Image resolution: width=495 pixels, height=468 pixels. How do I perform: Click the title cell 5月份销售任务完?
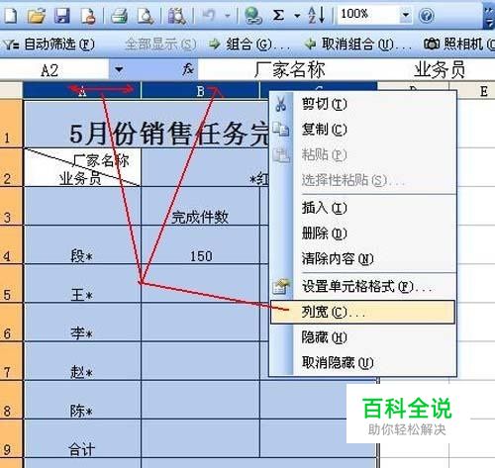pyautogui.click(x=148, y=125)
